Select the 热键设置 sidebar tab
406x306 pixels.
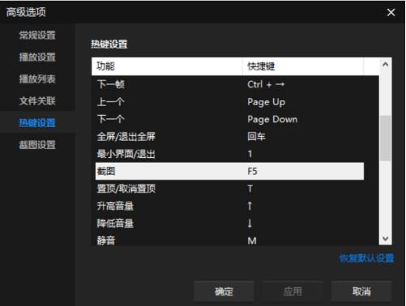tap(37, 123)
